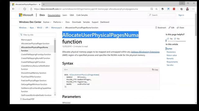Click the Bookmark button

[161, 27]
